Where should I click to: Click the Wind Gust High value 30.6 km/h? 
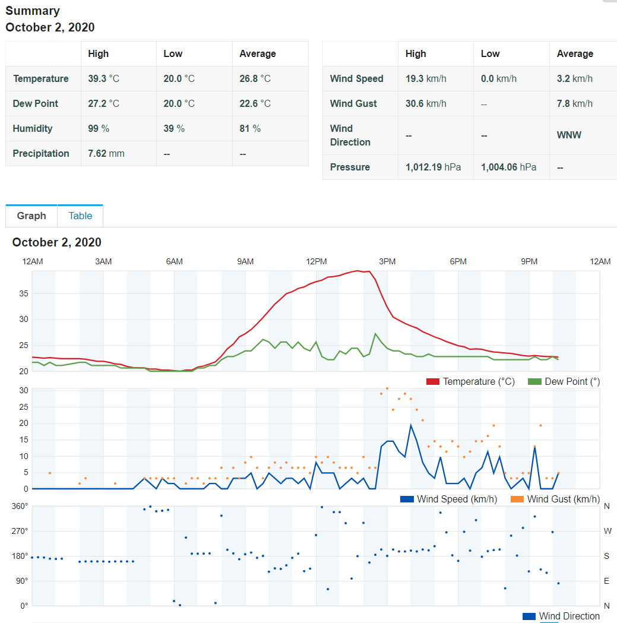tap(426, 104)
